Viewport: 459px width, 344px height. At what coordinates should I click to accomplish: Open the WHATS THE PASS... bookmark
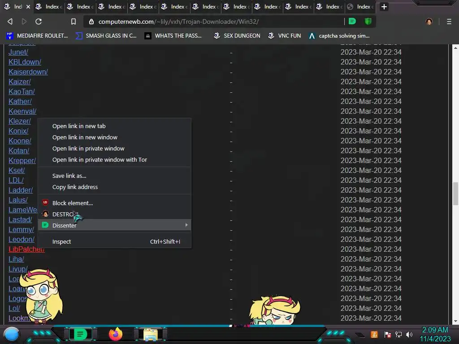click(173, 36)
